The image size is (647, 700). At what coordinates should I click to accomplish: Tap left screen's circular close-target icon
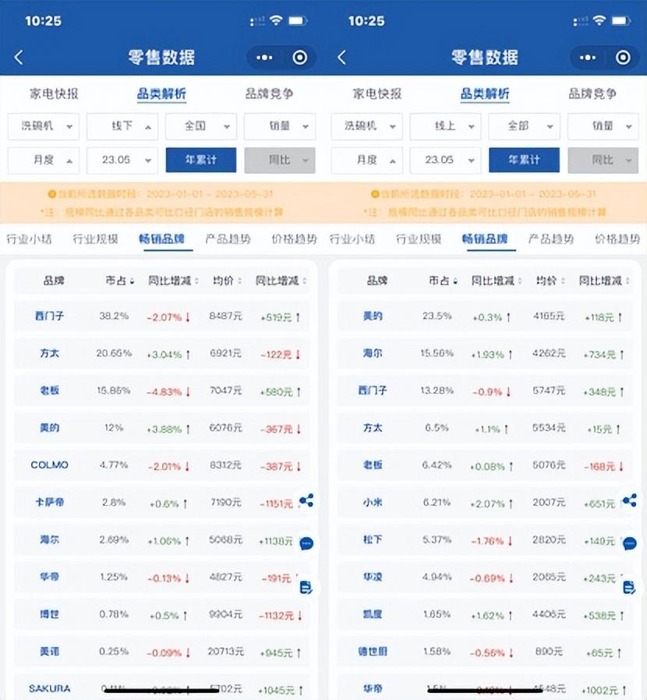(299, 58)
